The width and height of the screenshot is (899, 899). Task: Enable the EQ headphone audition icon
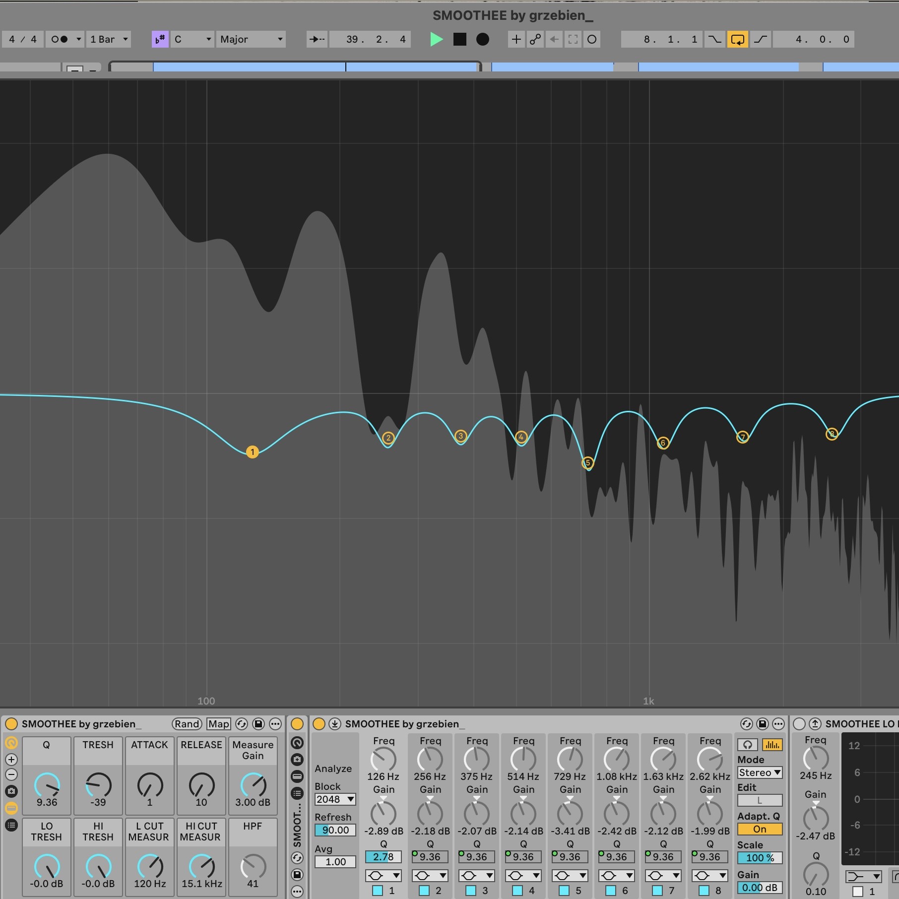tap(748, 745)
